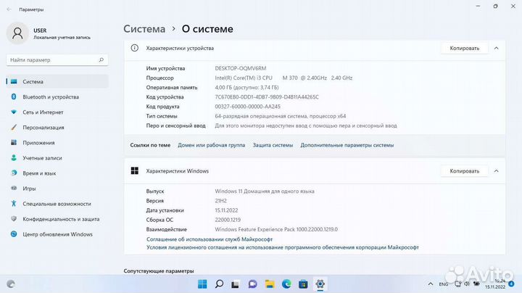Click the search magnifier in the parameter field
Image resolution: width=522 pixels, height=293 pixels.
(101, 60)
